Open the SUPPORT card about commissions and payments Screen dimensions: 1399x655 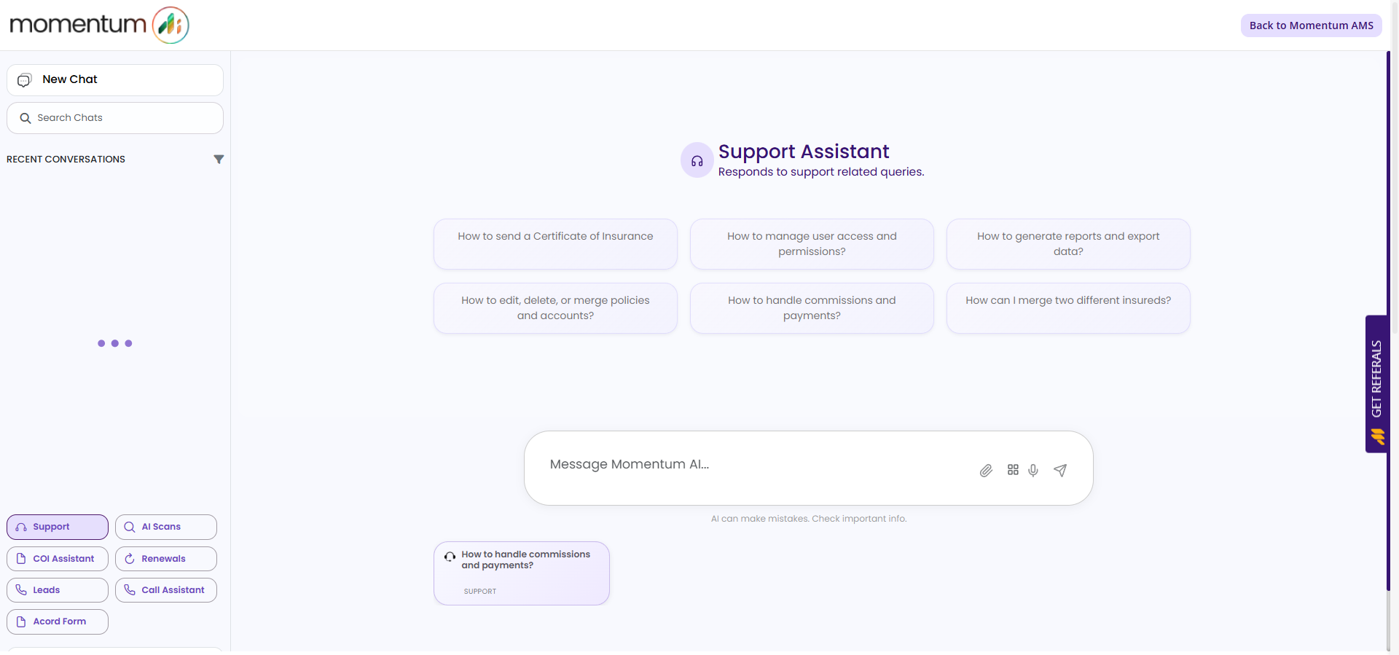(522, 573)
